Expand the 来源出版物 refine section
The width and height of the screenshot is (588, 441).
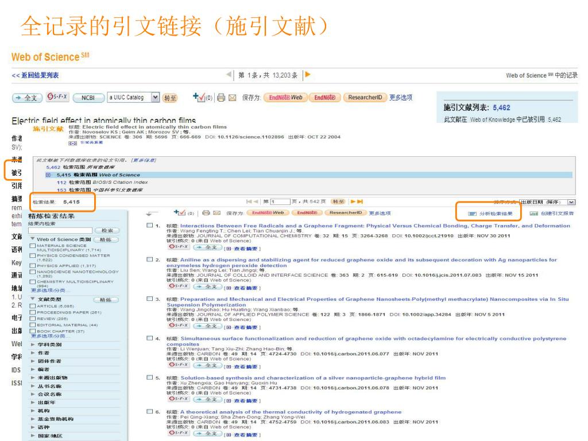coord(33,377)
